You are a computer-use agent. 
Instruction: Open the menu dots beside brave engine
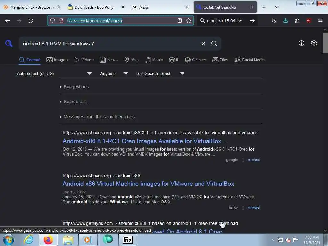[243, 208]
